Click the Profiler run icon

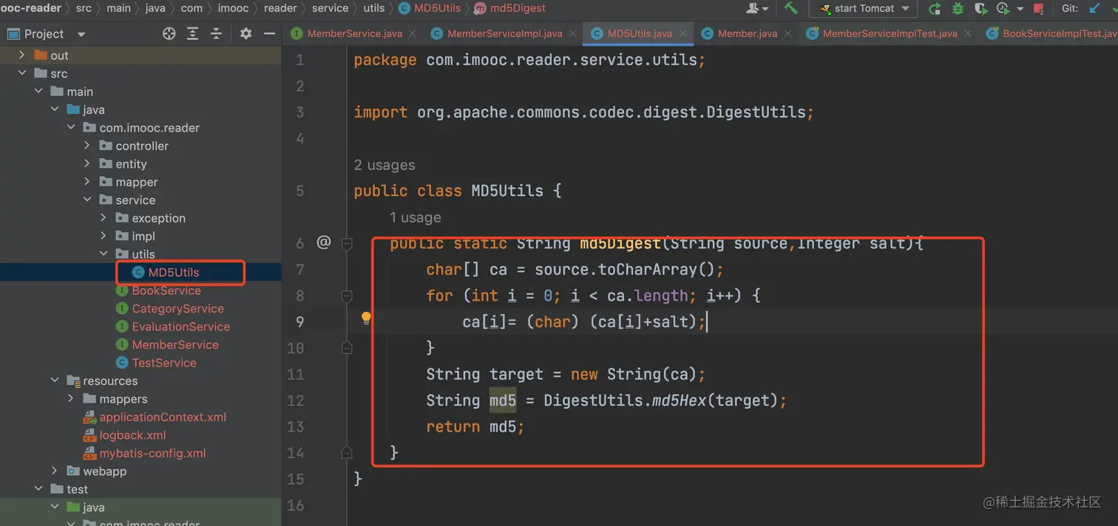pos(1003,9)
